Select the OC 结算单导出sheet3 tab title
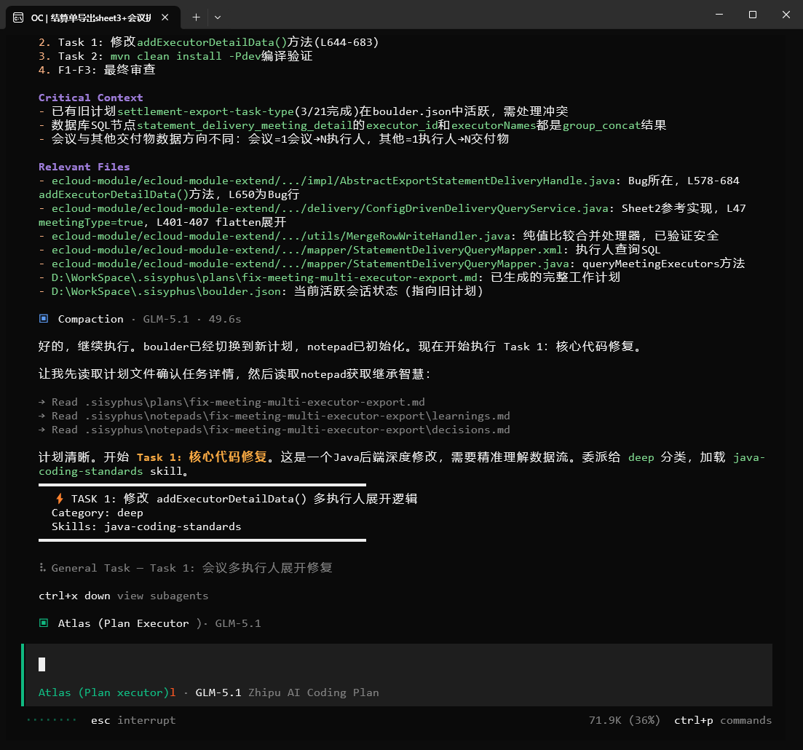803x750 pixels. pos(90,16)
